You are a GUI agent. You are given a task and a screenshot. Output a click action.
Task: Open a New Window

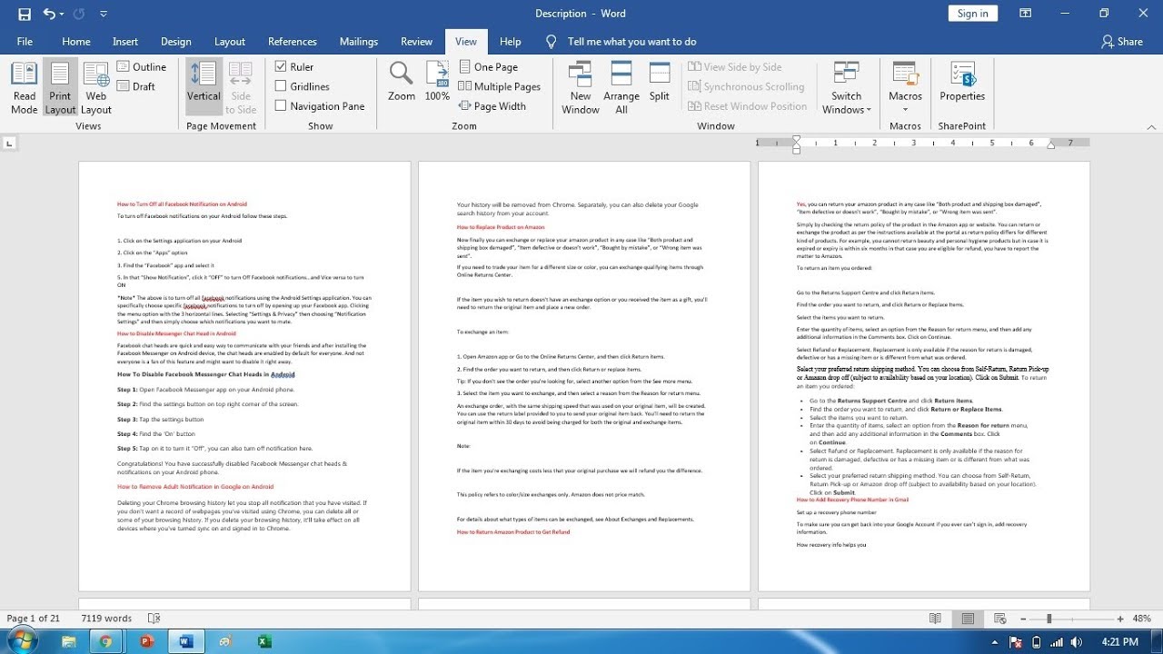pos(581,88)
